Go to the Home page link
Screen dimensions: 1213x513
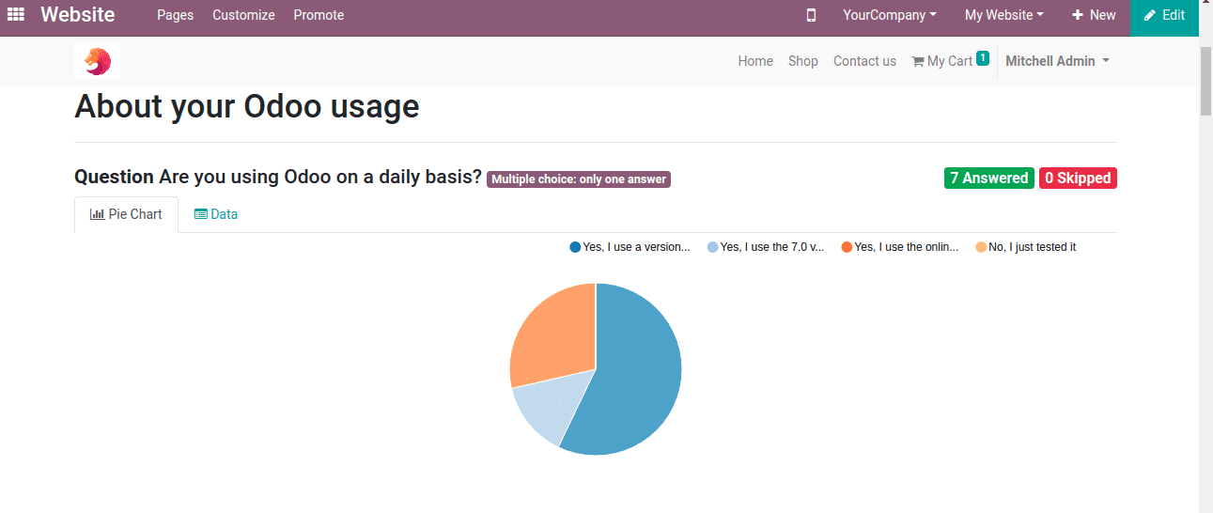(755, 61)
